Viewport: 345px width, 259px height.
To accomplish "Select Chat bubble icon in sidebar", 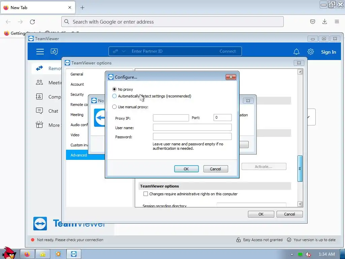I will [39, 111].
